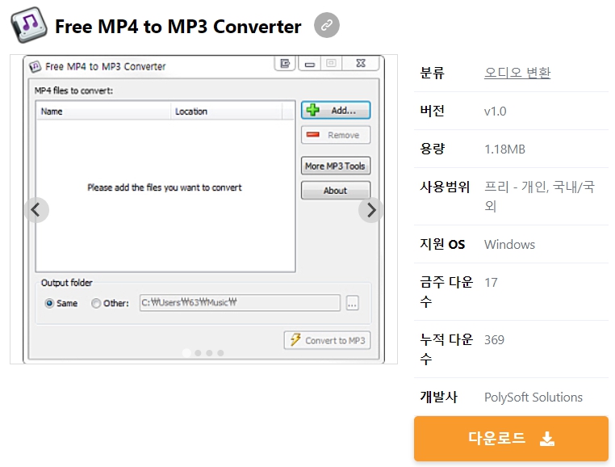Image resolution: width=615 pixels, height=467 pixels.
Task: Select the Other output folder radio
Action: click(x=111, y=303)
